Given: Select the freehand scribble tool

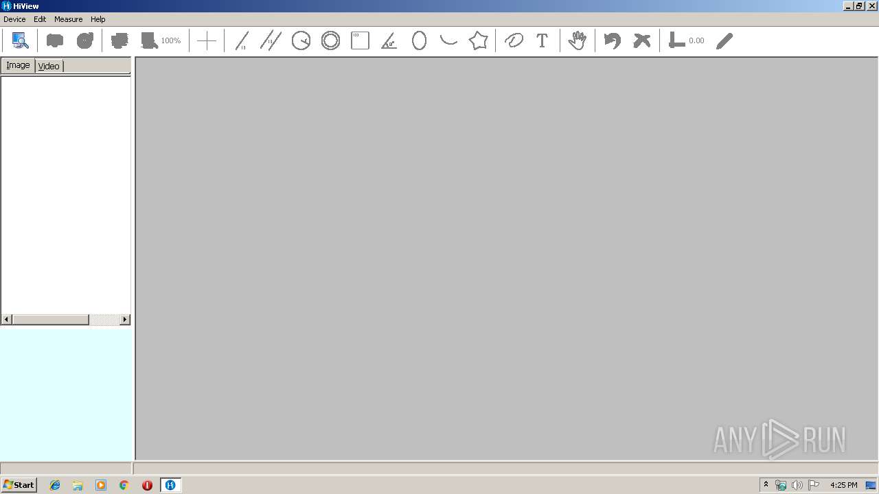Looking at the screenshot, I should tap(514, 40).
